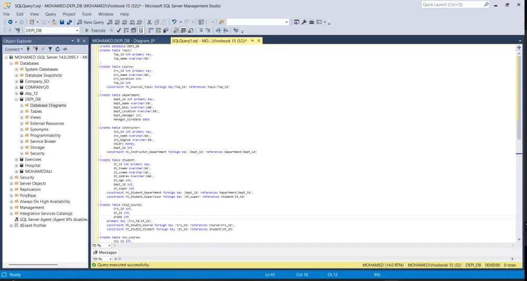Click the Filter funnel icon in Object Explorer
Viewport: 527px width, 281px height.
click(51, 49)
